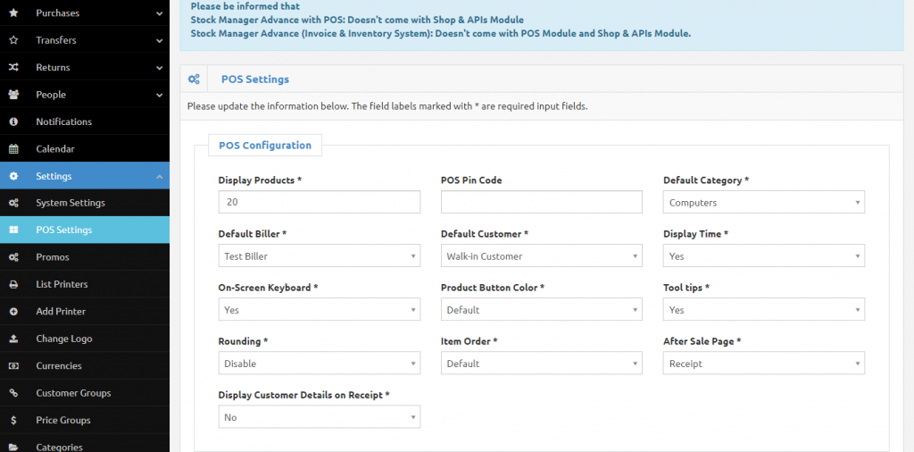
Task: Click the users icon beside People
Action: pyautogui.click(x=13, y=95)
